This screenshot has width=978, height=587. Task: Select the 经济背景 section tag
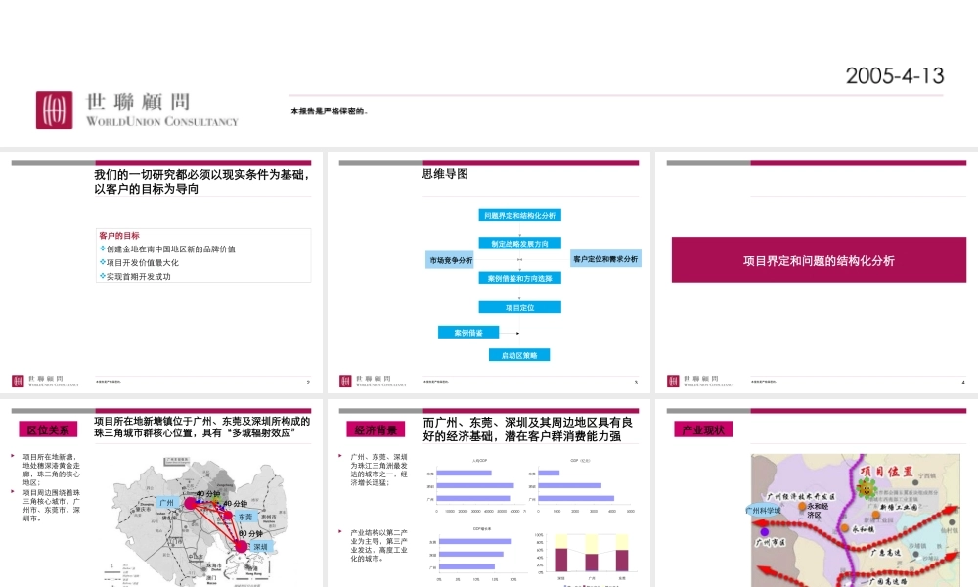coord(376,429)
